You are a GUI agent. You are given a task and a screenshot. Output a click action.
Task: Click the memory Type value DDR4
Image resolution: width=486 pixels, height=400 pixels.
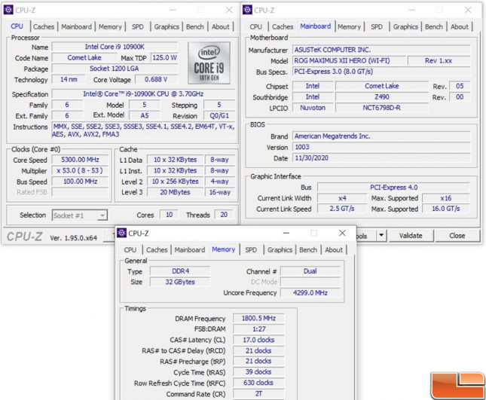point(180,271)
